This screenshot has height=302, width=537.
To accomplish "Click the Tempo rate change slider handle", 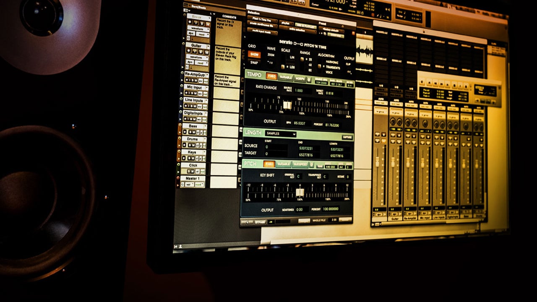I will click(x=287, y=105).
